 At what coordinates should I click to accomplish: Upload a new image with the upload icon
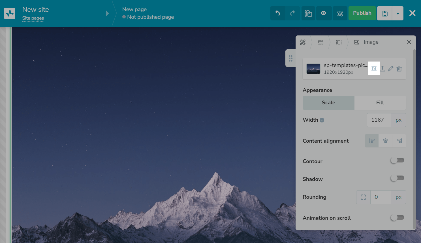pos(382,69)
